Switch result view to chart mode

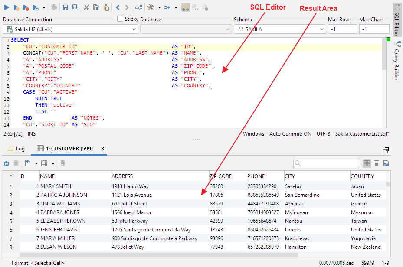point(386,163)
